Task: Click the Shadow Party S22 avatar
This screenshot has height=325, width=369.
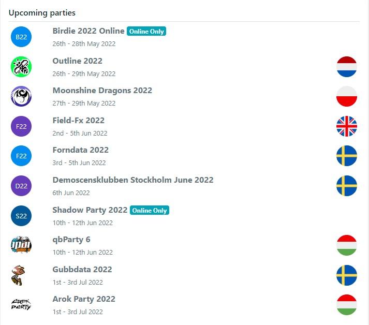Action: [21, 216]
